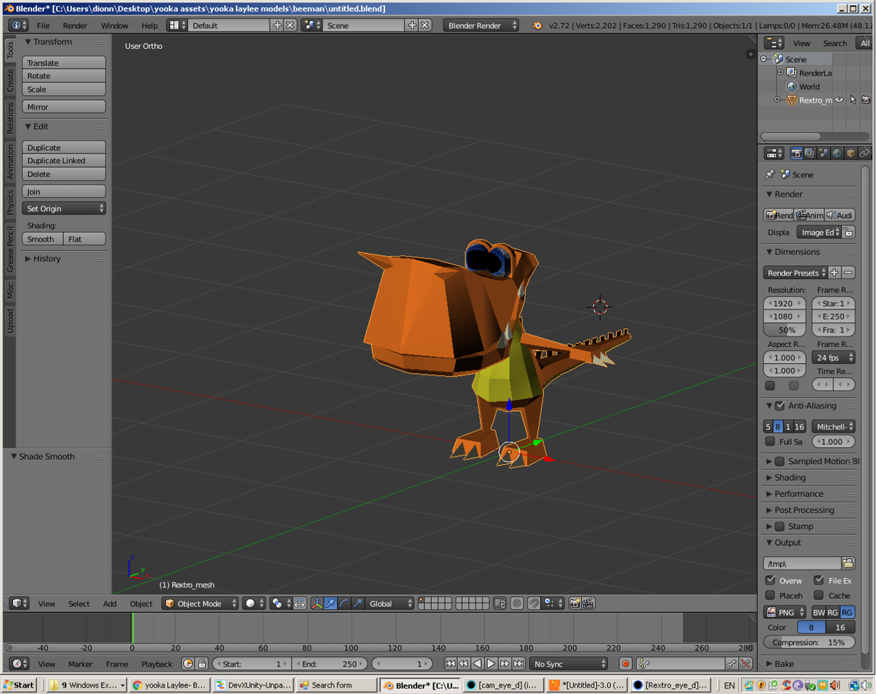Toggle the auto keyframe record button
Viewport: 876px width, 694px height.
(625, 664)
